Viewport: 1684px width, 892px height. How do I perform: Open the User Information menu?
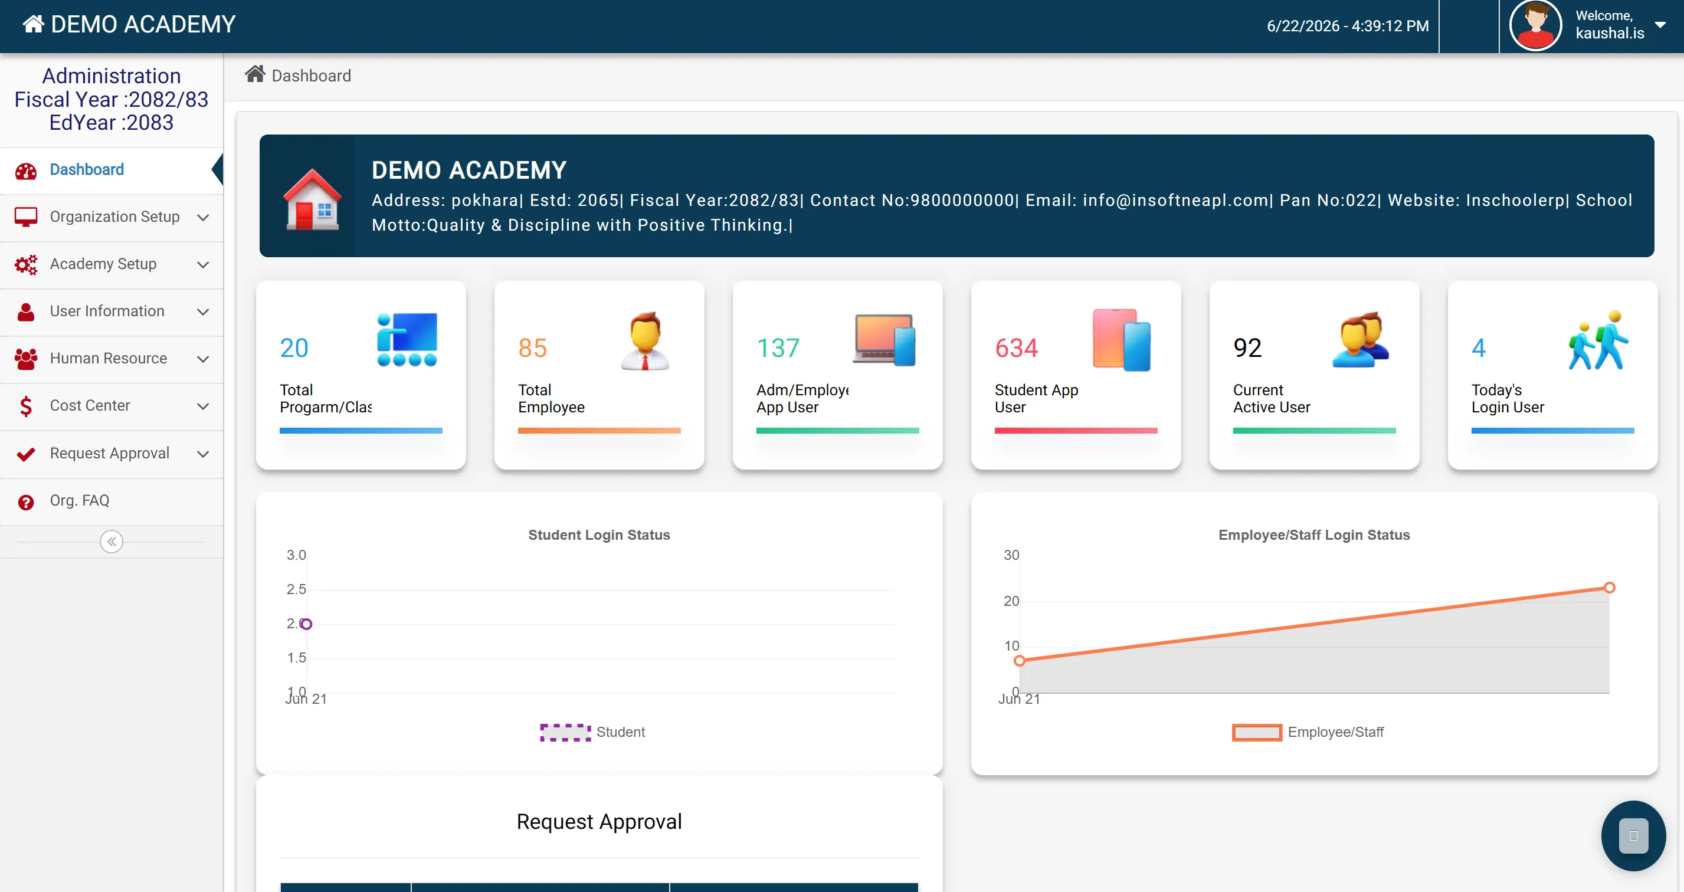click(x=111, y=311)
